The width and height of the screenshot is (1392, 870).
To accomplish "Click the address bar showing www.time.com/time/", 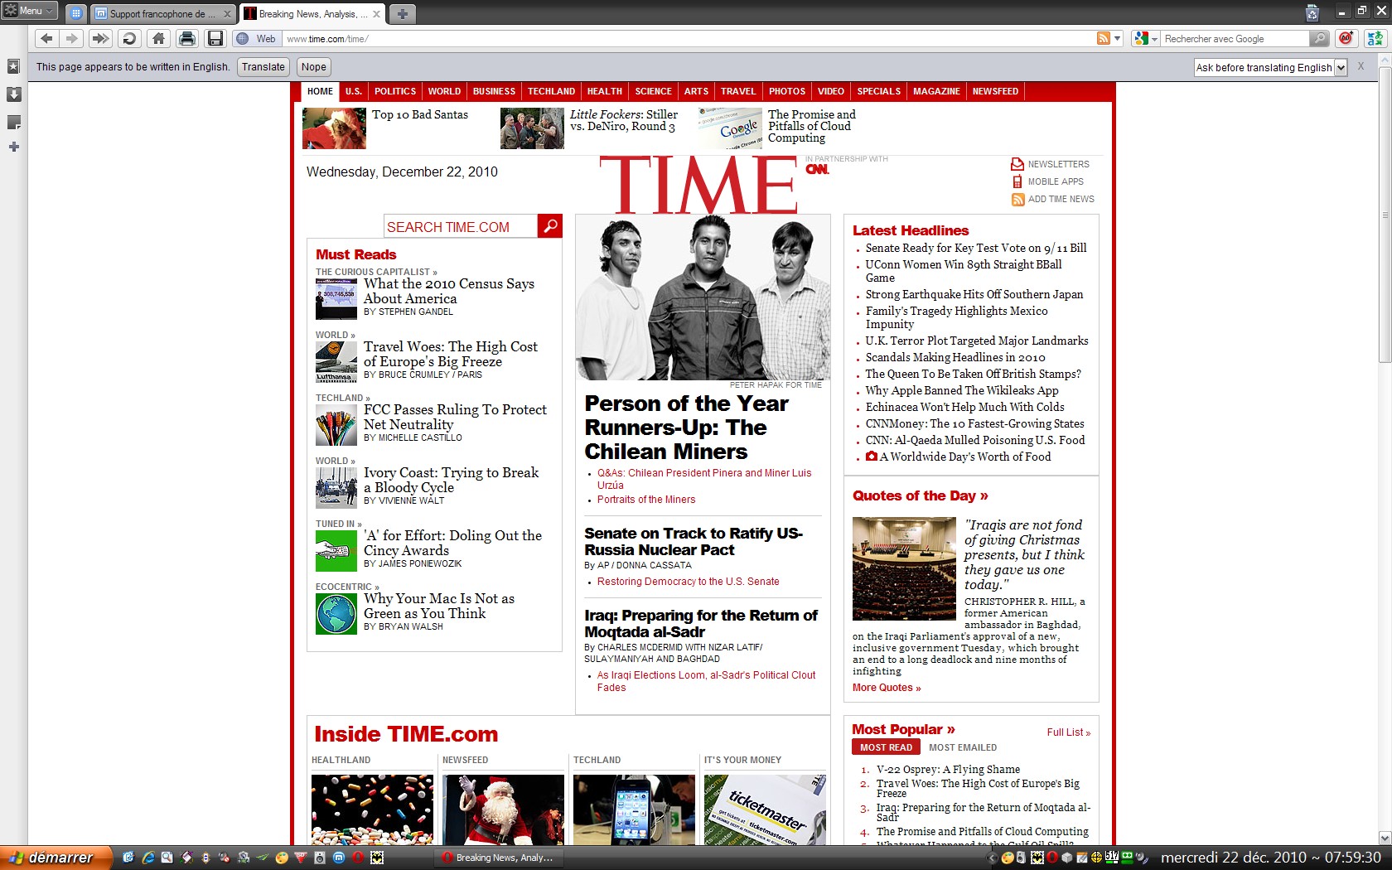I will click(x=688, y=38).
